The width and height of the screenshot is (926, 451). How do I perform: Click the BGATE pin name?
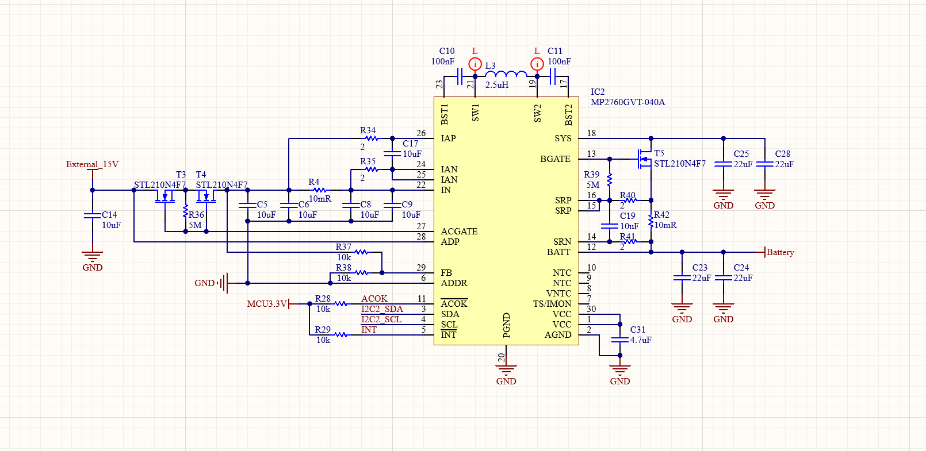click(556, 159)
